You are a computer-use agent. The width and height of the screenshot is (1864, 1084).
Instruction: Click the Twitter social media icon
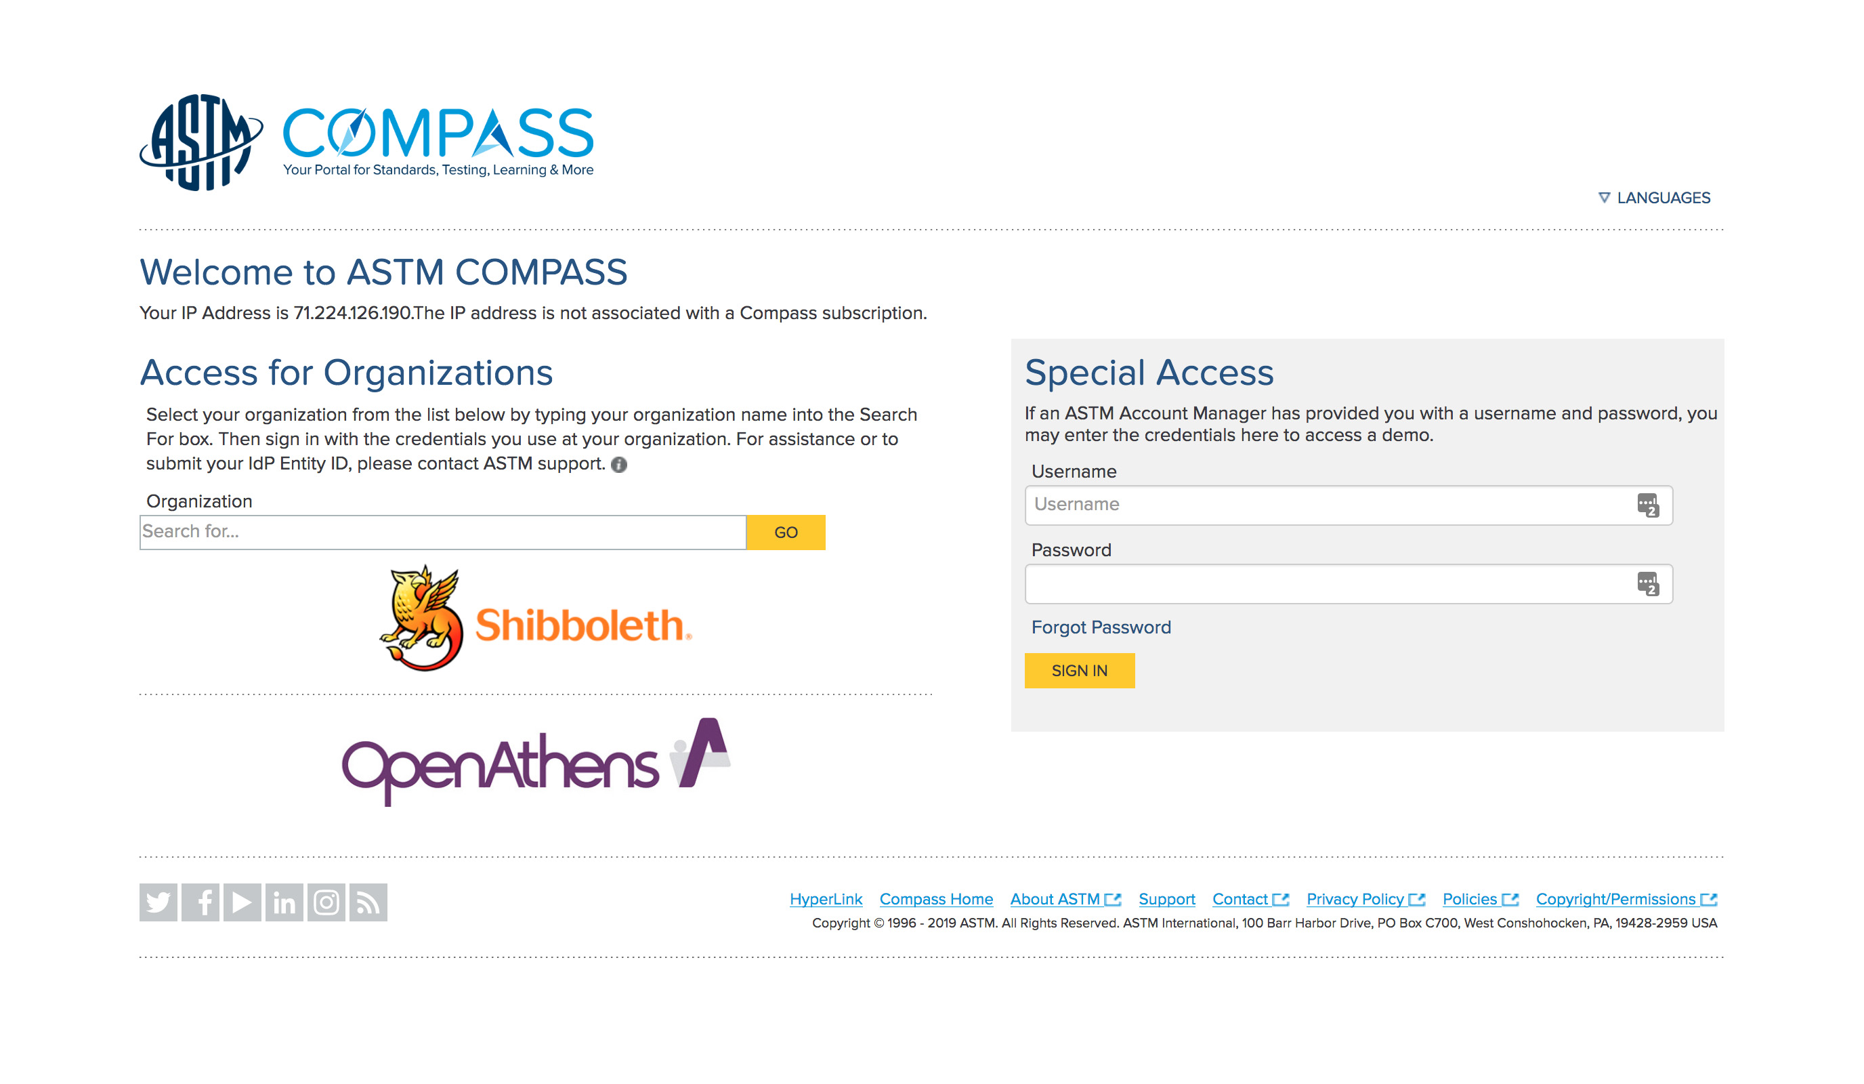coord(158,902)
